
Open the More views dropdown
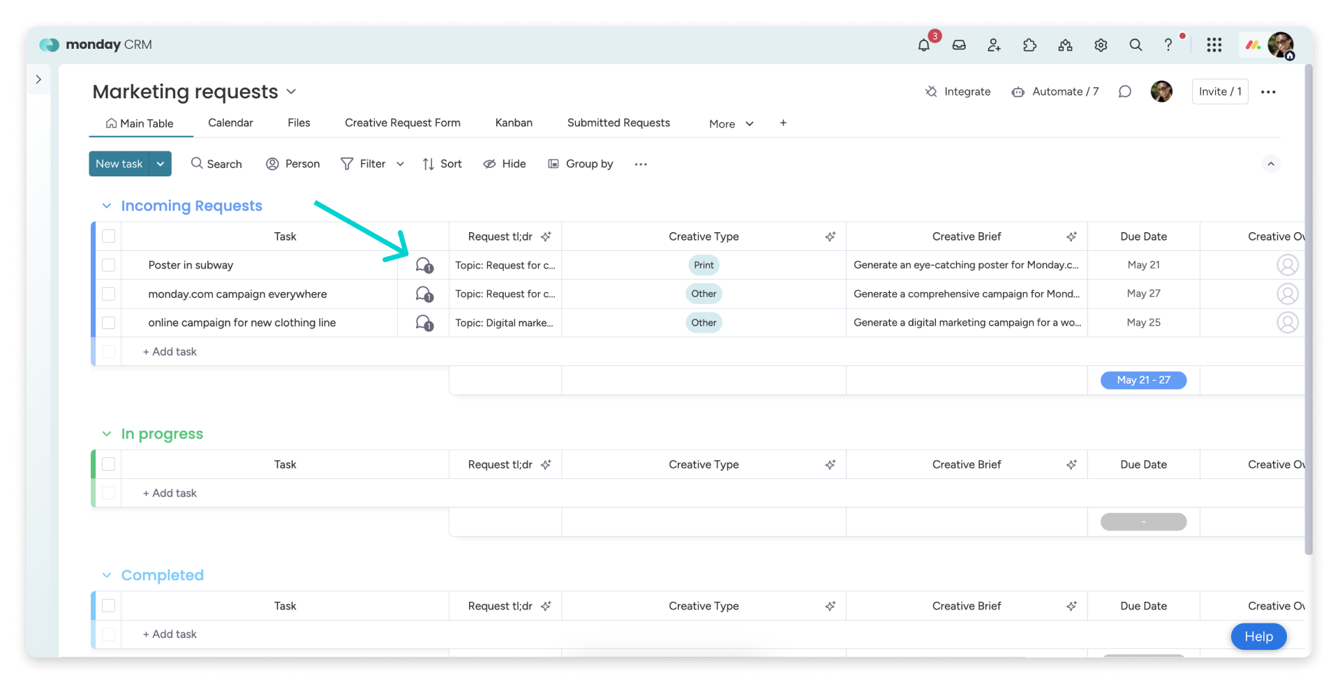731,123
